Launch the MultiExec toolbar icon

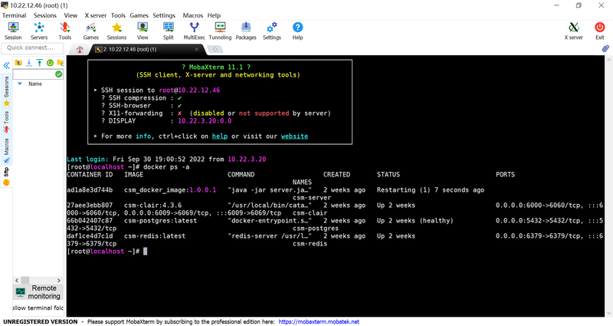[x=195, y=31]
